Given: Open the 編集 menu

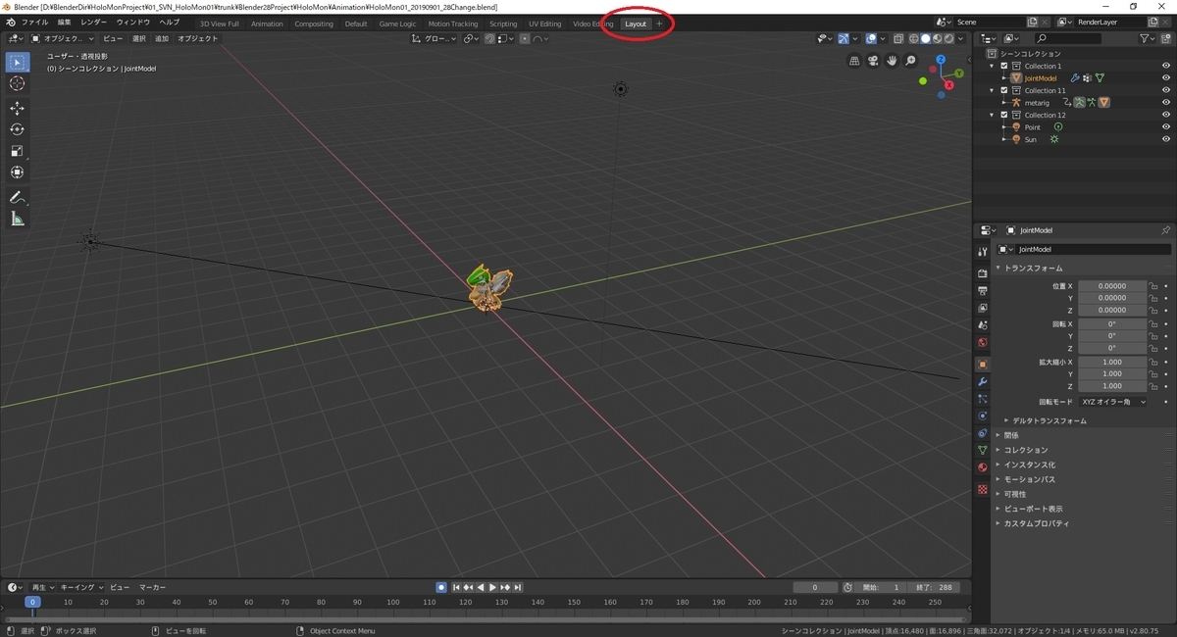Looking at the screenshot, I should [x=64, y=22].
